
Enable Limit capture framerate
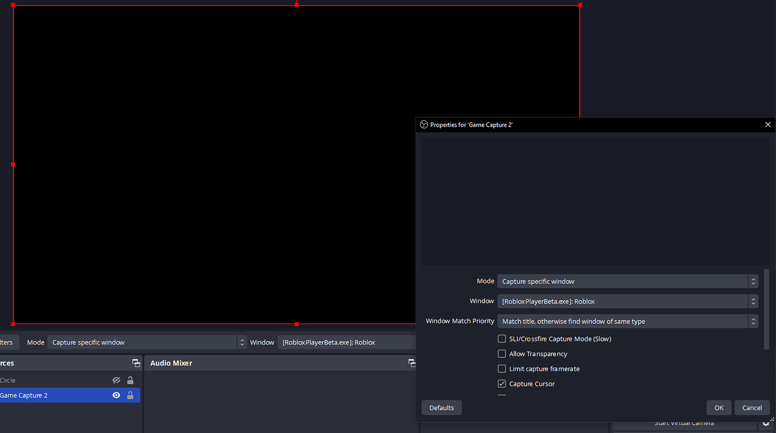tap(502, 368)
